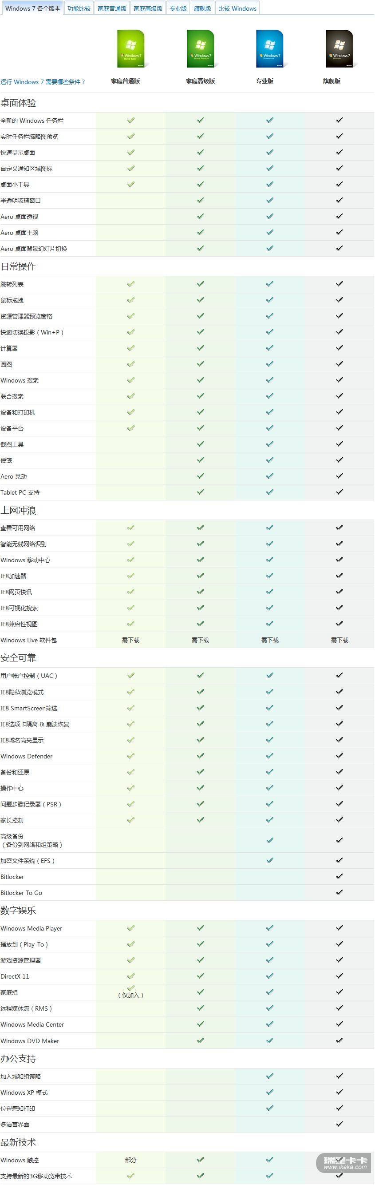This screenshot has height=1185, width=375.
Task: Click the （仅加入） note in 家庭组 row
Action: tap(131, 995)
